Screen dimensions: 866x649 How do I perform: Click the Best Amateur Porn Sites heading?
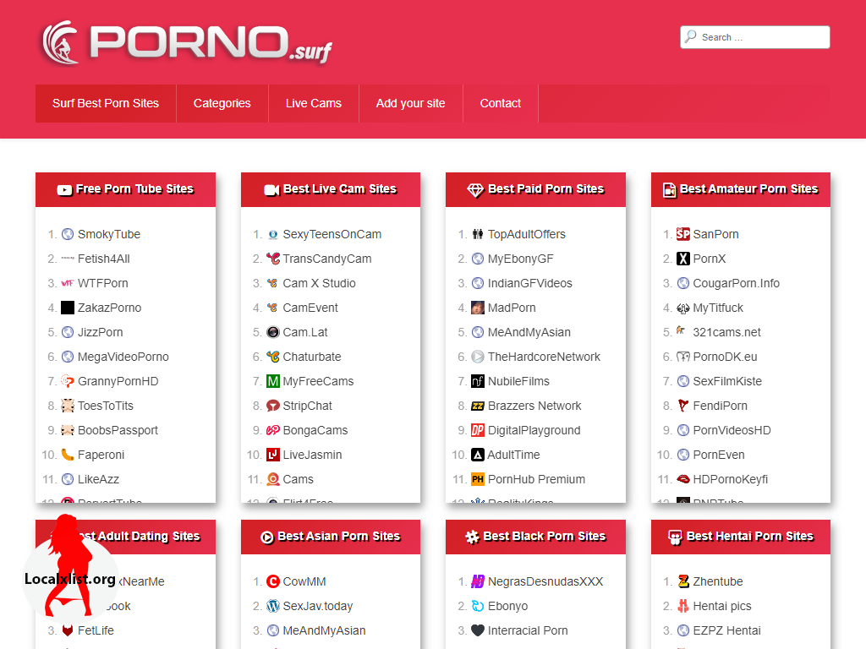(748, 189)
